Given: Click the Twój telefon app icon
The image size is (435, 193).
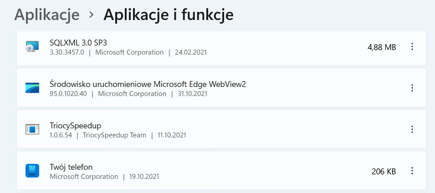Looking at the screenshot, I should click(x=32, y=171).
